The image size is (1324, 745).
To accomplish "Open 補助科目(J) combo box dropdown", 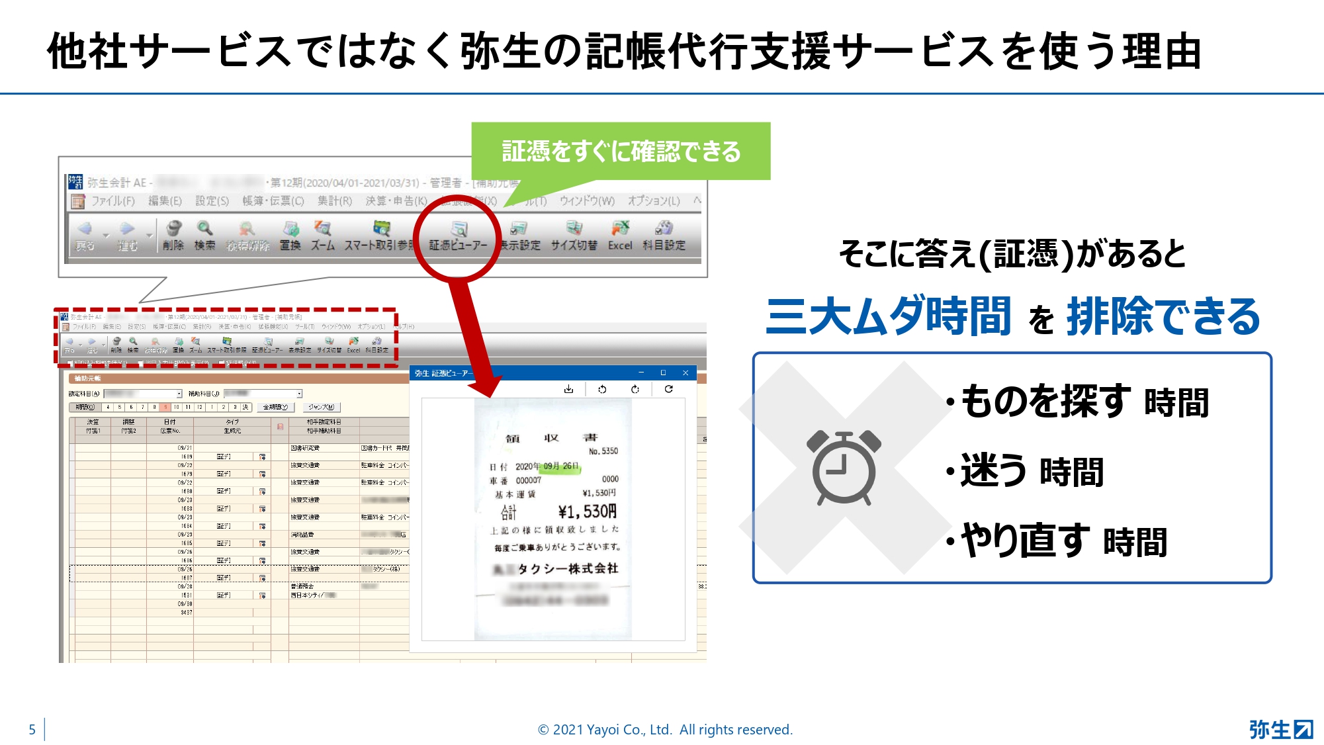I will [x=299, y=394].
